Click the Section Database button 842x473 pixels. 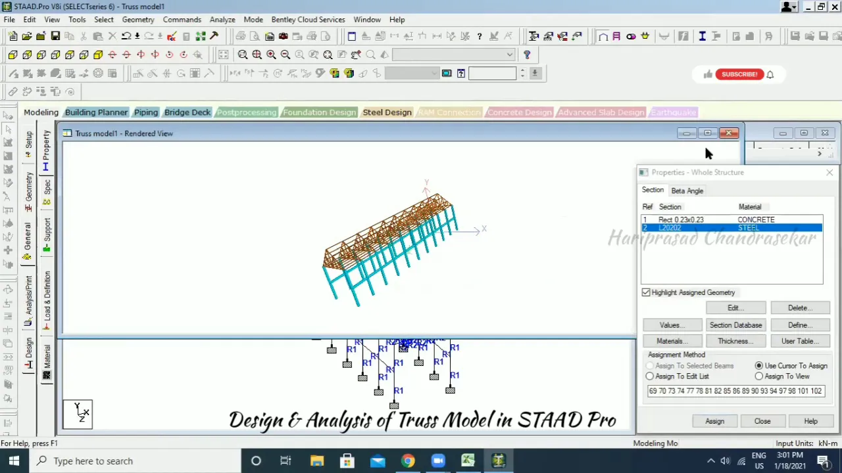735,325
